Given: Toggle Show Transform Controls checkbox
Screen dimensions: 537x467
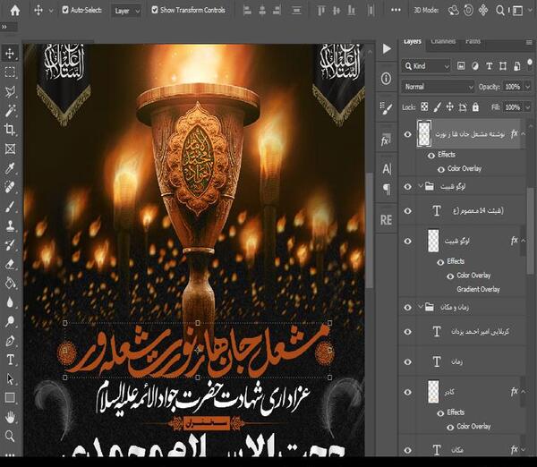Looking at the screenshot, I should click(x=155, y=10).
